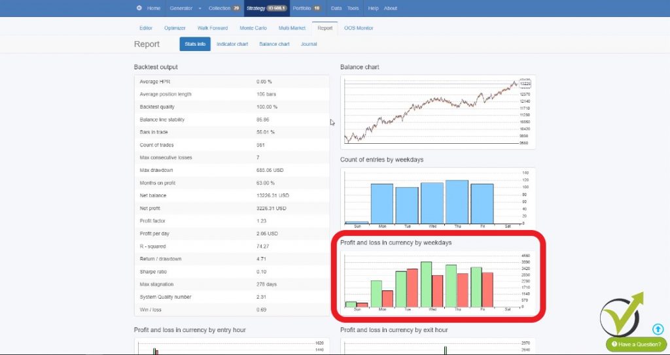Click the green Wed profit bar
Screen dimensions: 670x355
click(426, 284)
